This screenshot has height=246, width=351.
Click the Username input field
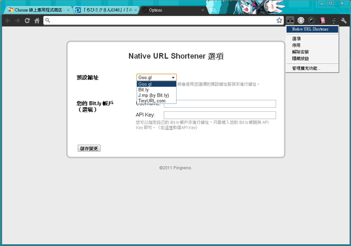(220, 104)
